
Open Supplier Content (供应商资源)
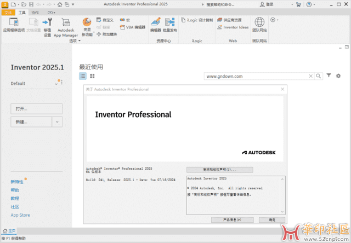point(229,20)
